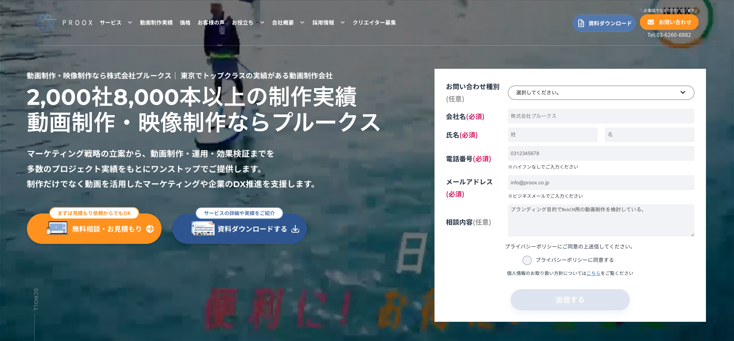Viewport: 734px width, 341px height.
Task: Open the サービス nav menu
Action: pos(111,23)
